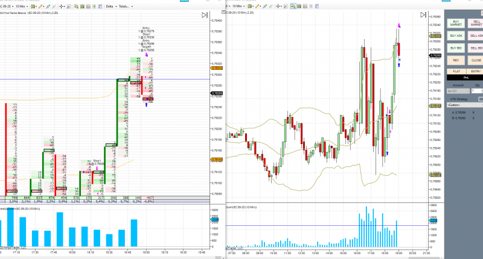Click SELL ASK button
This screenshot has width=483, height=259.
[x=475, y=36]
